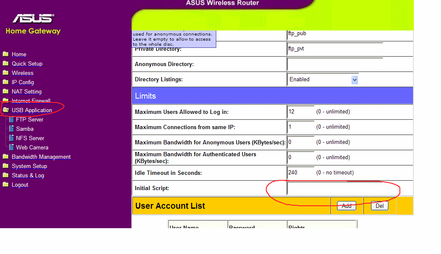Click the Idle Timeout in Seconds label
The image size is (441, 254).
pyautogui.click(x=168, y=173)
